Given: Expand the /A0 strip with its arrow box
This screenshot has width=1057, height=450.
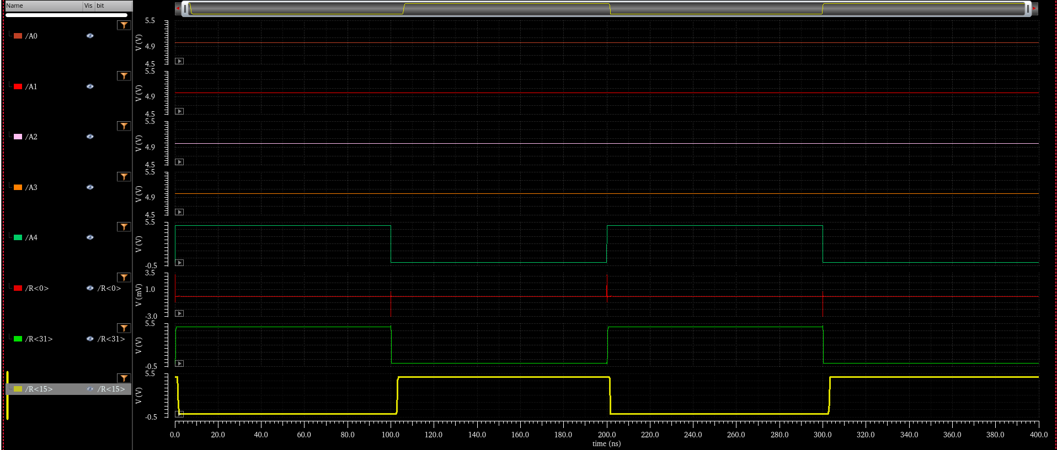Looking at the screenshot, I should [x=179, y=61].
